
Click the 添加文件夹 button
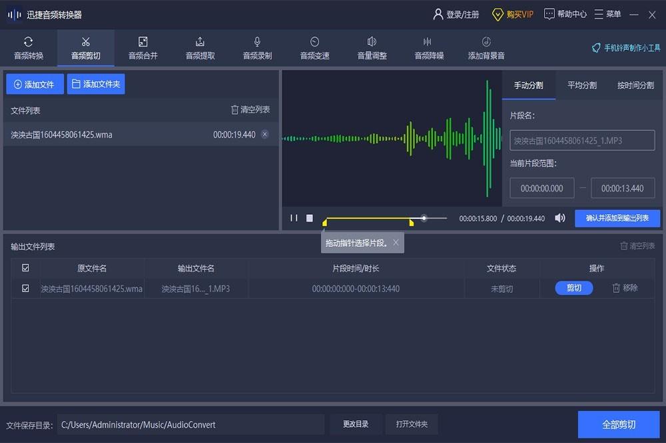pyautogui.click(x=96, y=84)
